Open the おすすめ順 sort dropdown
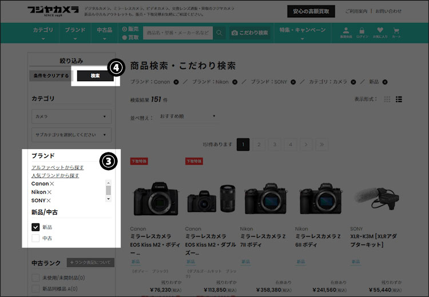The height and width of the screenshot is (297, 429). coord(188,117)
